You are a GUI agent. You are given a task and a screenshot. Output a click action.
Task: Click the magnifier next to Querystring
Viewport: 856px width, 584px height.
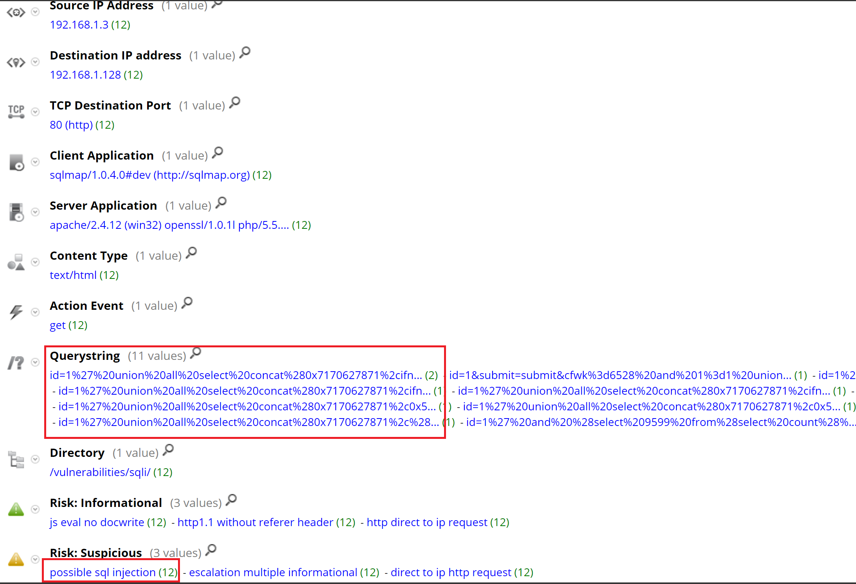(196, 353)
